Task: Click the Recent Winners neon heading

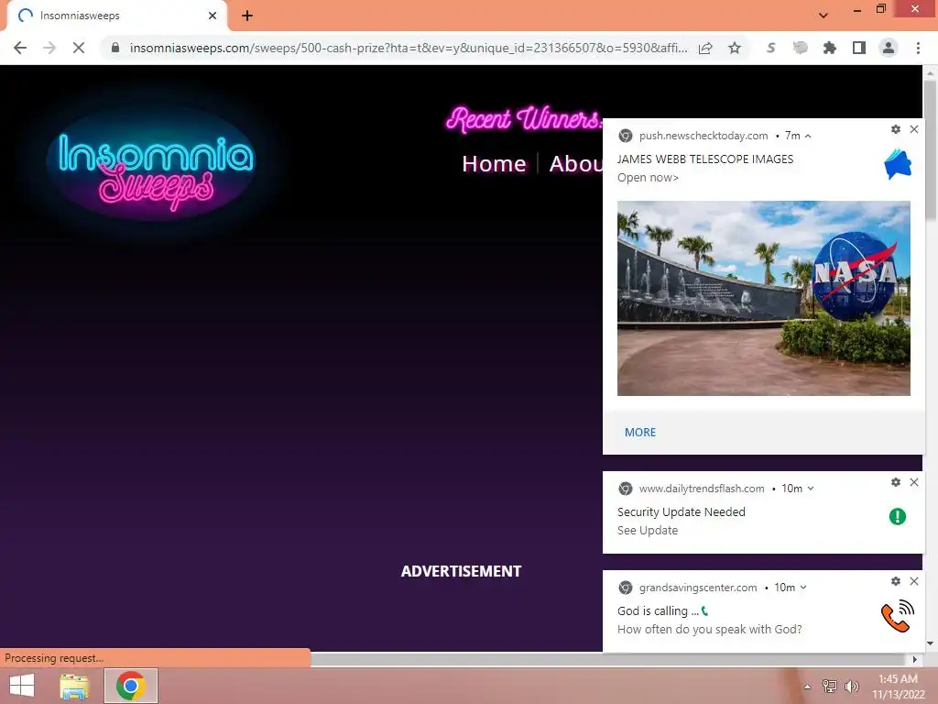Action: pyautogui.click(x=523, y=118)
